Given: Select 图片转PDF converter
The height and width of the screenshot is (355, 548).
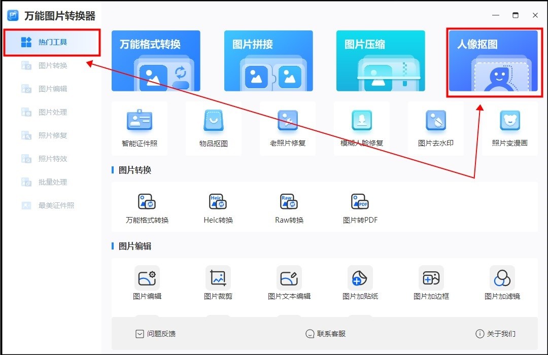Looking at the screenshot, I should [359, 205].
